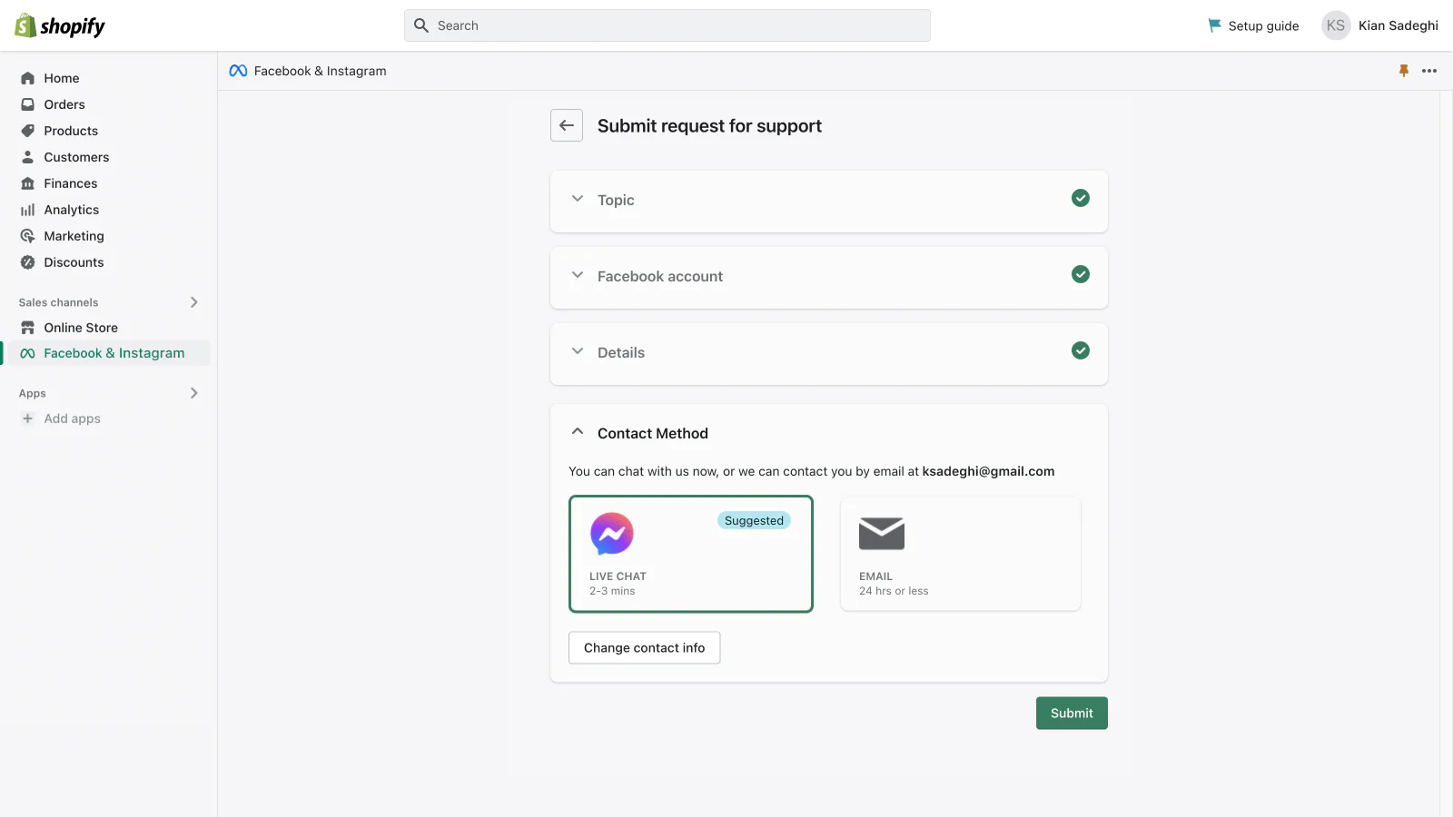Click the Details section title
Viewport: 1453px width, 817px height.
pos(621,352)
